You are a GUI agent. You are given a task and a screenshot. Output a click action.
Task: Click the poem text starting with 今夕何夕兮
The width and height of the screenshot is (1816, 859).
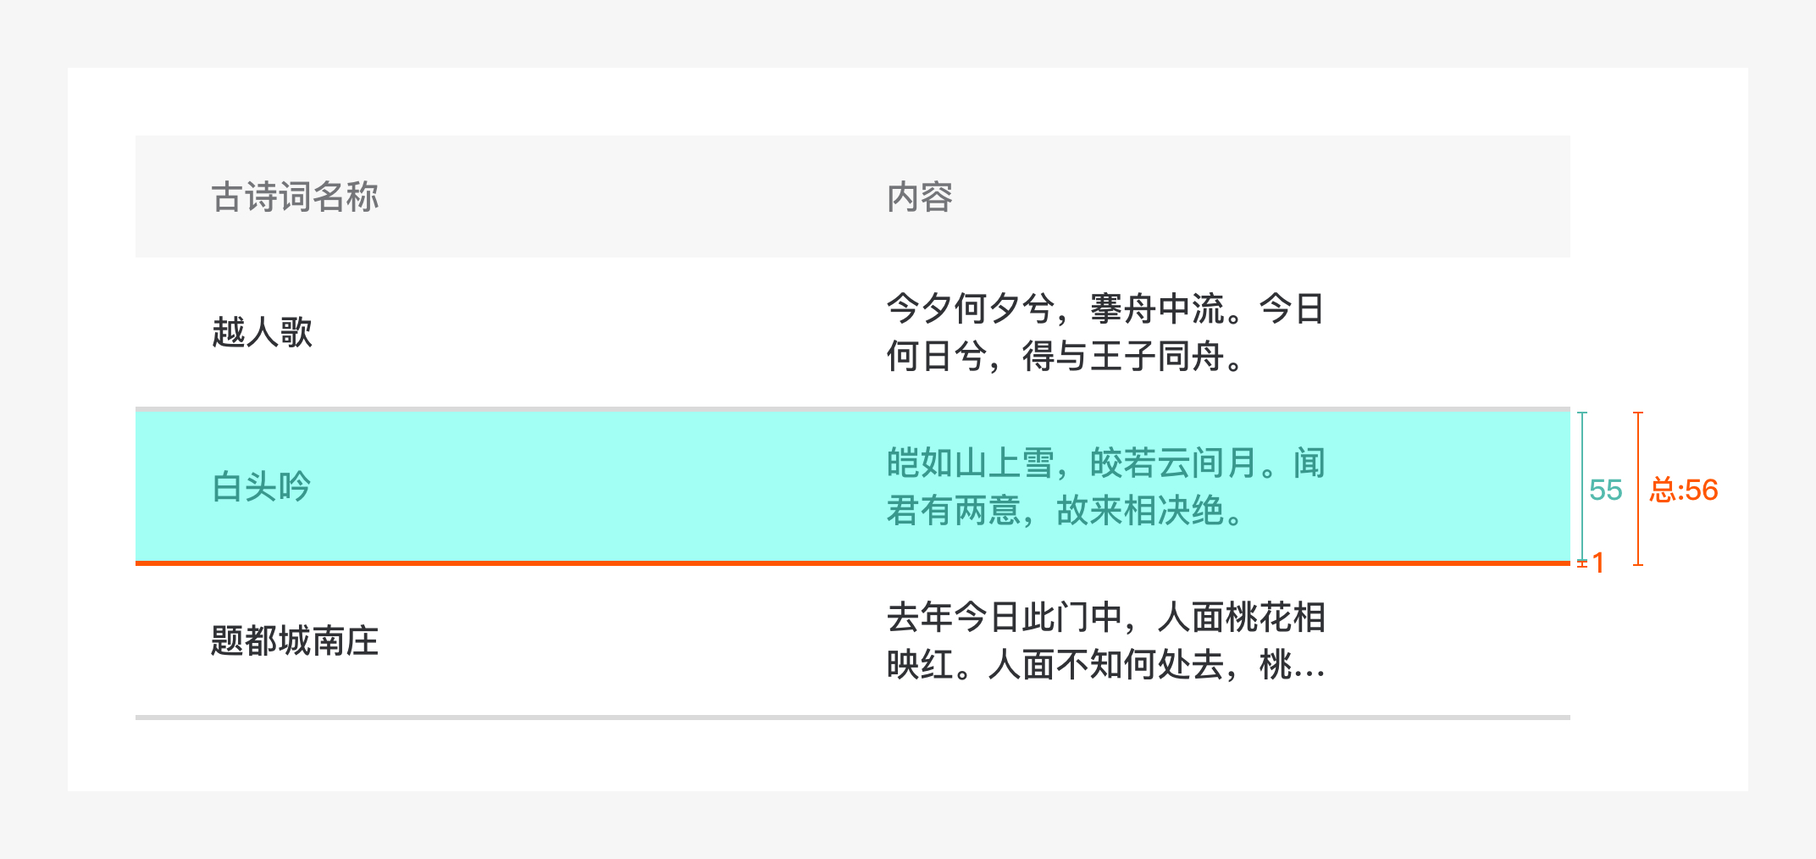click(x=1105, y=332)
